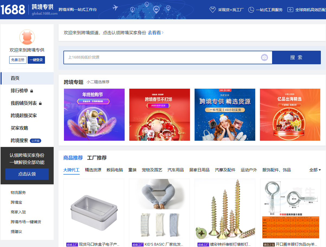Viewport: 326px width, 247px height.
Task: Click the 跨境专供 global.1688.com header text
Action: point(44,10)
